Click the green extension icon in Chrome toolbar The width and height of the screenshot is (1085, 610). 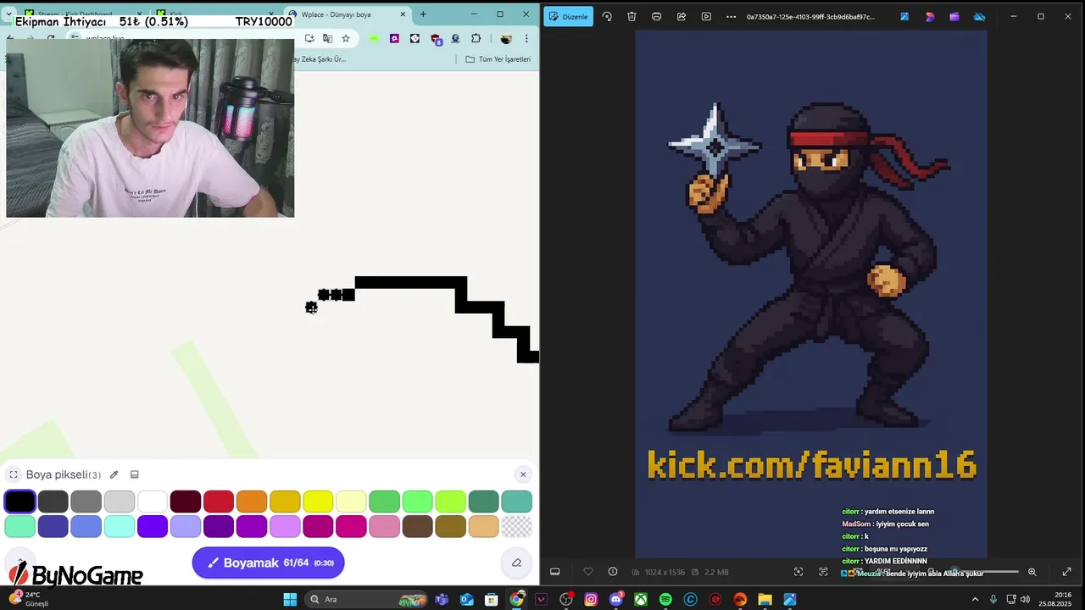[x=374, y=38]
